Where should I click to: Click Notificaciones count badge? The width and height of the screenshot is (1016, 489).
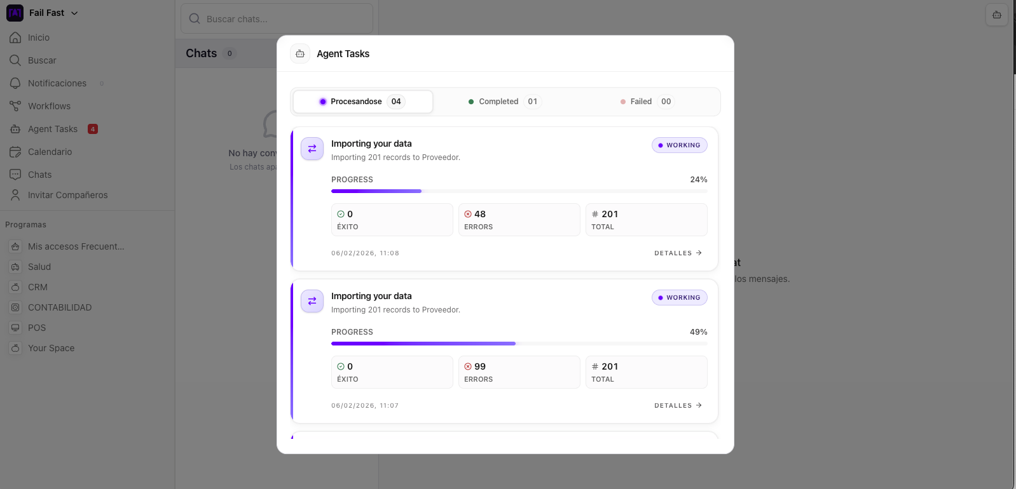pyautogui.click(x=102, y=83)
